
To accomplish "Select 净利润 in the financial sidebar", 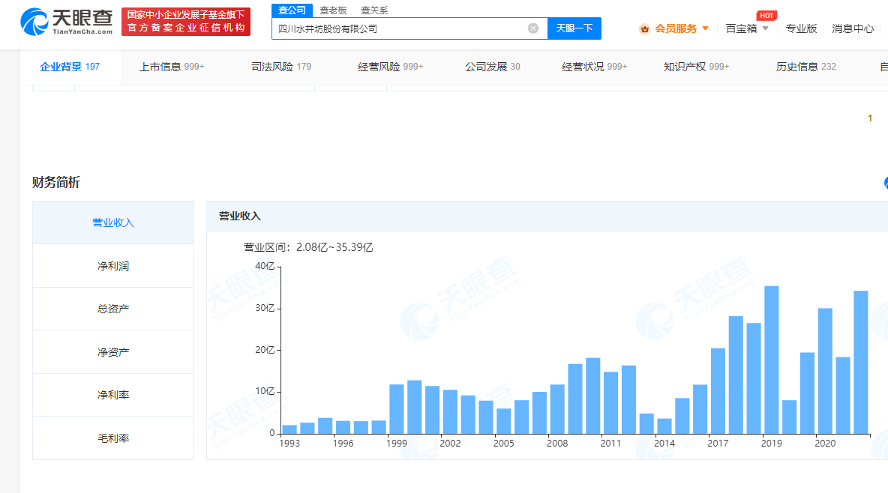I will [113, 266].
